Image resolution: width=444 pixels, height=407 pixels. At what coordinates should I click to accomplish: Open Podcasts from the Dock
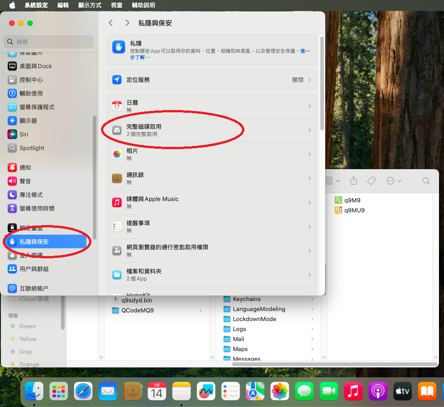pos(378,391)
